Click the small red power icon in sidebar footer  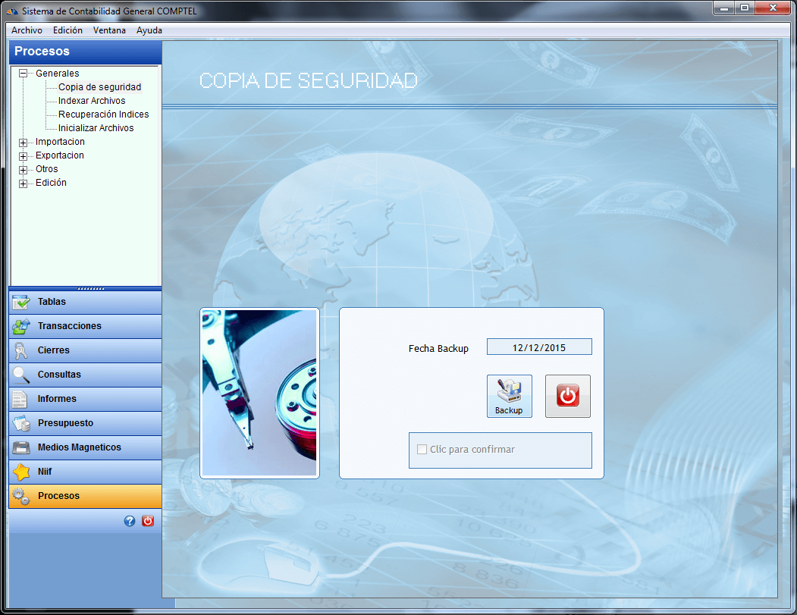pos(148,521)
